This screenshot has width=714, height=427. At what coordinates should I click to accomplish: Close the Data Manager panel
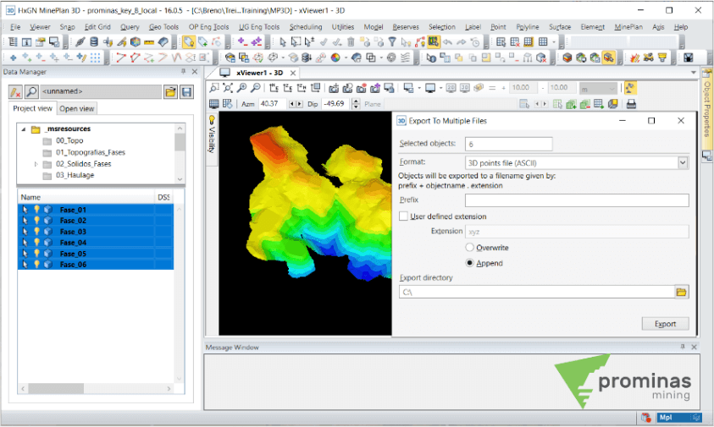click(x=195, y=71)
